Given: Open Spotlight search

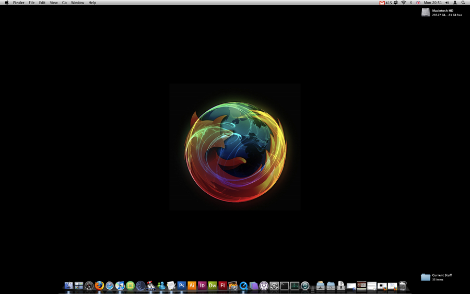Looking at the screenshot, I should click(463, 3).
